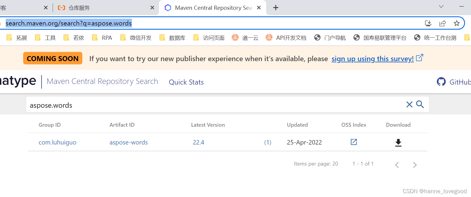Viewport: 471px width, 197px height.
Task: Open the 拓展 bookmark folder
Action: pos(17,38)
